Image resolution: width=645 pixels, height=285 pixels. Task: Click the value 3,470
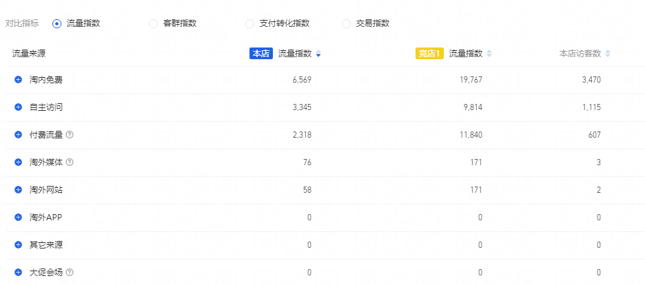(591, 80)
